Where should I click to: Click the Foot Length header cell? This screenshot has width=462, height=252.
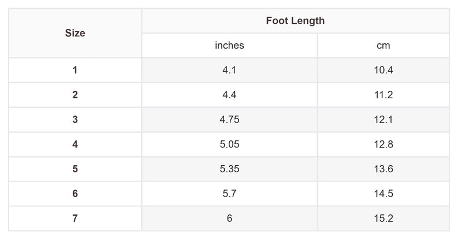[x=295, y=21]
